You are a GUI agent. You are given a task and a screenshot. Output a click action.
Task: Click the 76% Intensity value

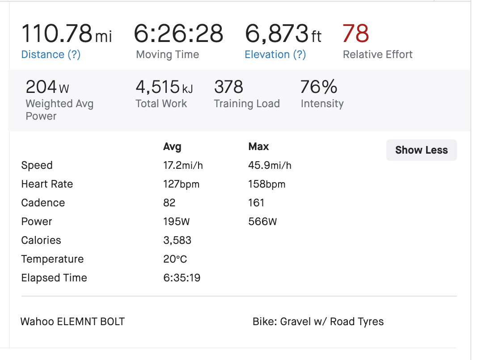tap(319, 87)
